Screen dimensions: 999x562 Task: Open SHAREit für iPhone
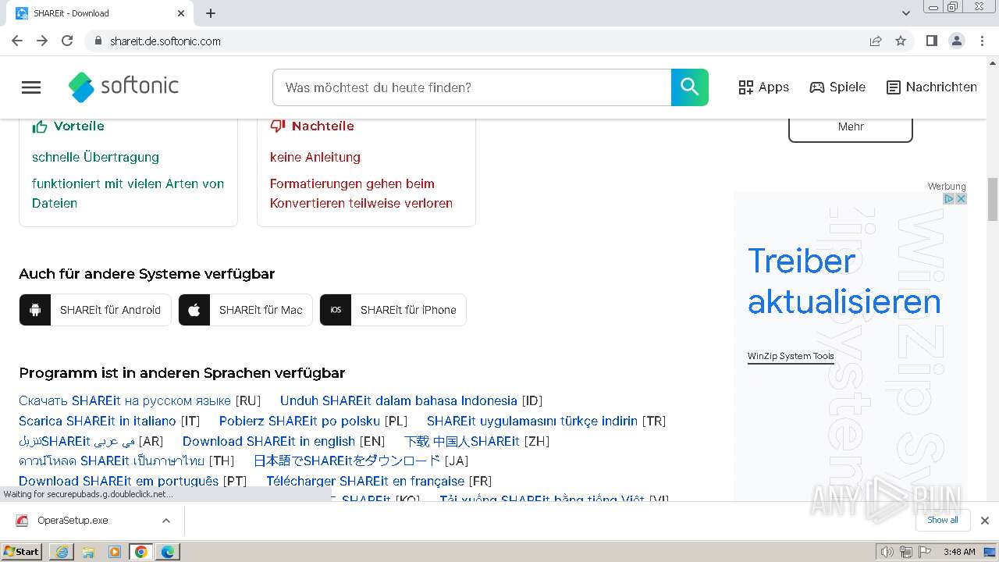point(393,310)
